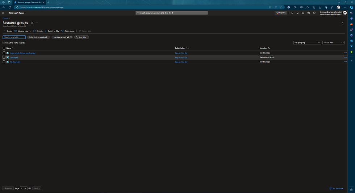The image size is (355, 193).
Task: Add a sidebar app with the plus icon
Action: (351, 61)
